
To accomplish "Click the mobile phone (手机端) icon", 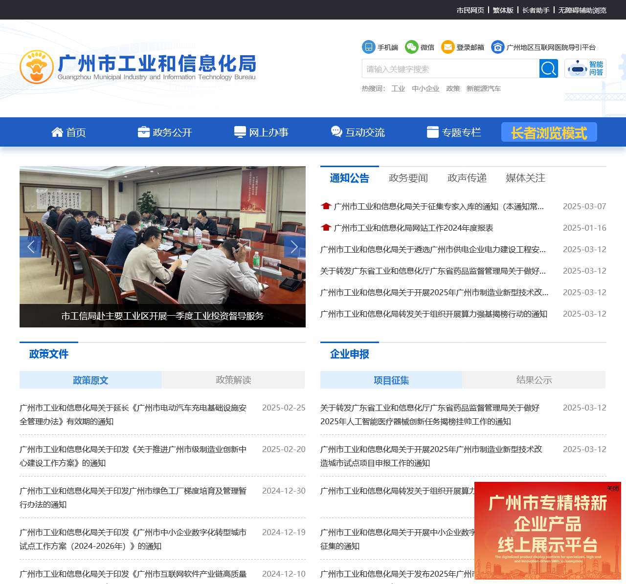I will (x=368, y=47).
